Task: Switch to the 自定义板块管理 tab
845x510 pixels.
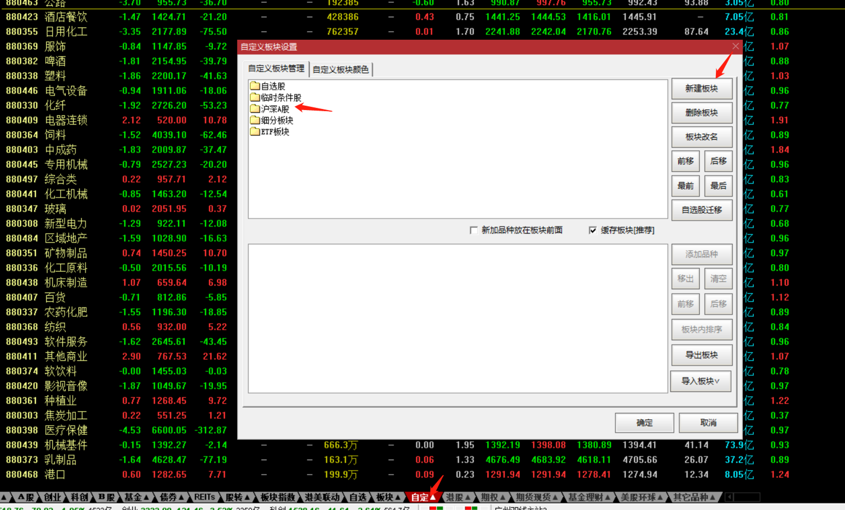Action: (x=276, y=69)
